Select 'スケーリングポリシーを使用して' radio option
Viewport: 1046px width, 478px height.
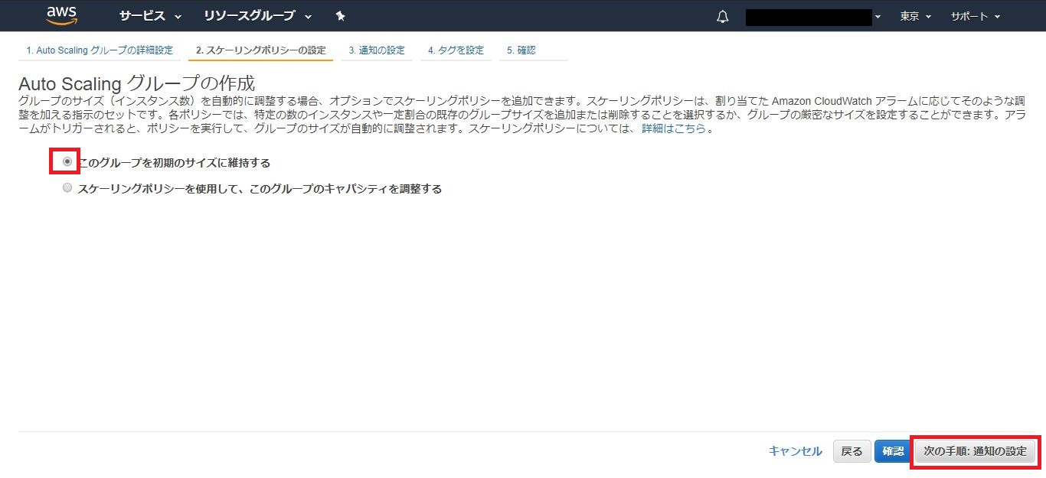click(68, 188)
